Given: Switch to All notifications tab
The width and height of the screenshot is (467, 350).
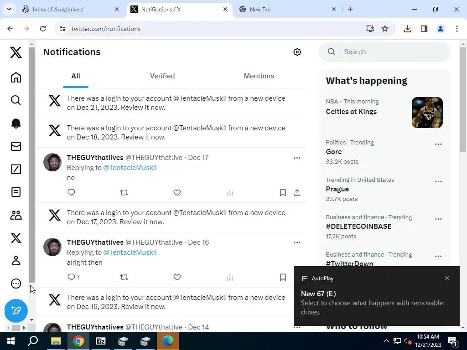Looking at the screenshot, I should pyautogui.click(x=76, y=76).
